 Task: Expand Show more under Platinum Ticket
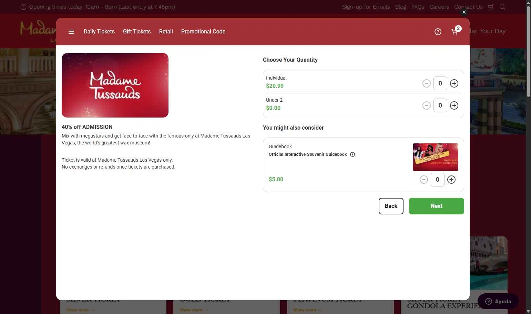tap(307, 310)
